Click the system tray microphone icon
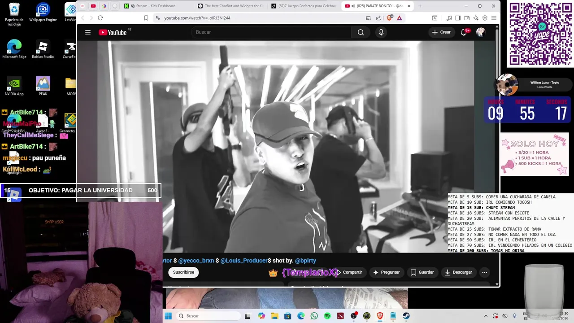Screen dimensions: 574x323 [x=514, y=316]
